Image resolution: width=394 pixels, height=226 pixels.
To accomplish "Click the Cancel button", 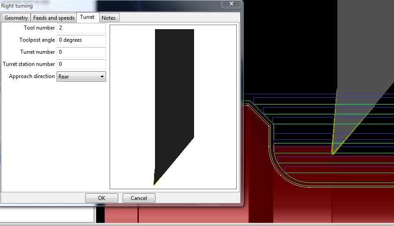I will (139, 198).
